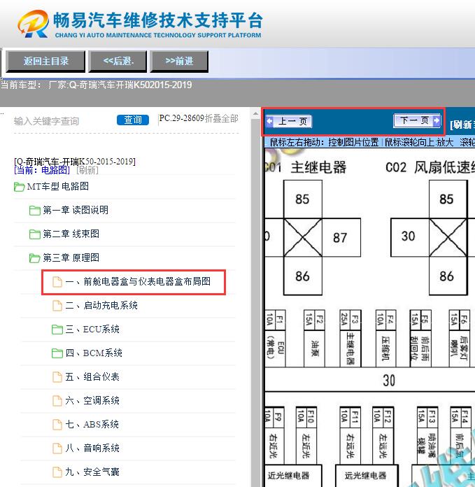475x487 pixels.
Task: Click document icon beside 七、ABS系统
Action: 57,425
